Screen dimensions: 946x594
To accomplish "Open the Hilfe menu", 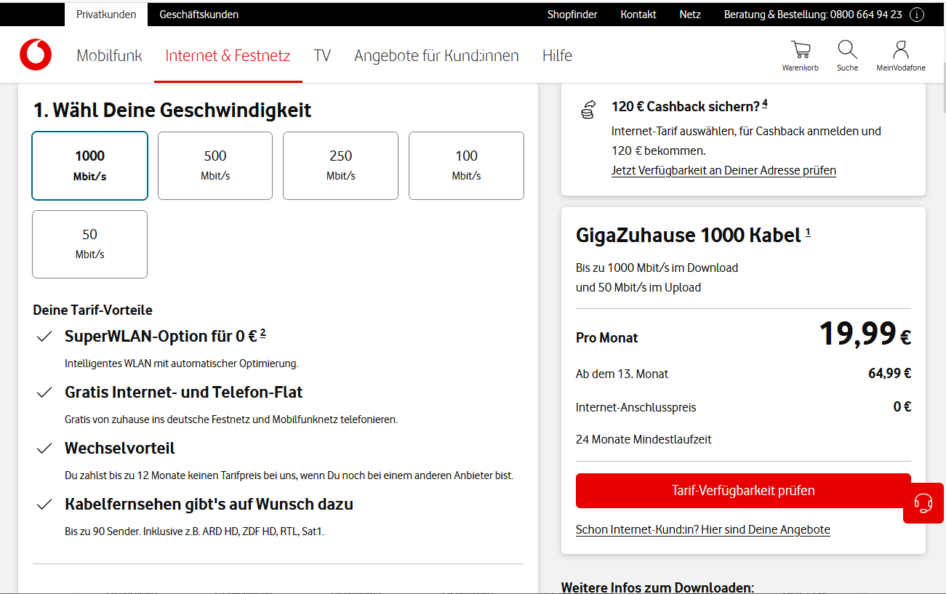I will [x=557, y=56].
